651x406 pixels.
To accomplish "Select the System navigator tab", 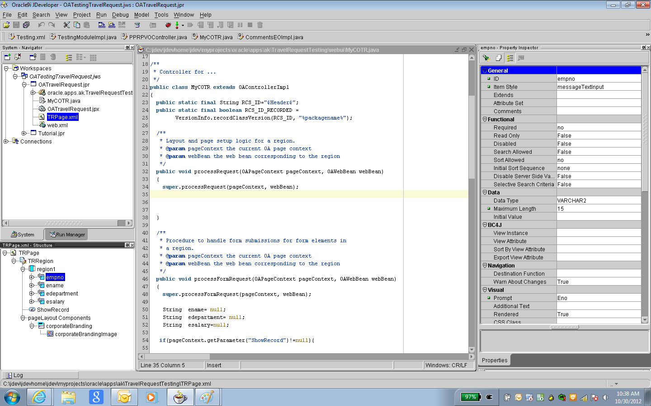I will click(23, 235).
